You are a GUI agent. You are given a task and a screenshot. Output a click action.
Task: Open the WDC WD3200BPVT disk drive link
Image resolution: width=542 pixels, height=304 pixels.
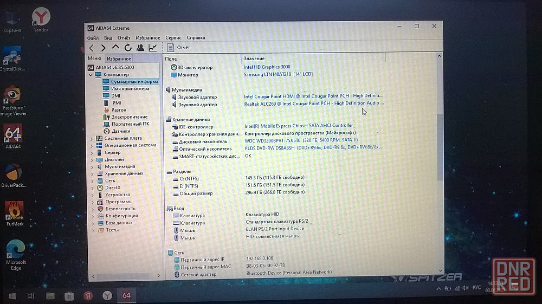[301, 140]
